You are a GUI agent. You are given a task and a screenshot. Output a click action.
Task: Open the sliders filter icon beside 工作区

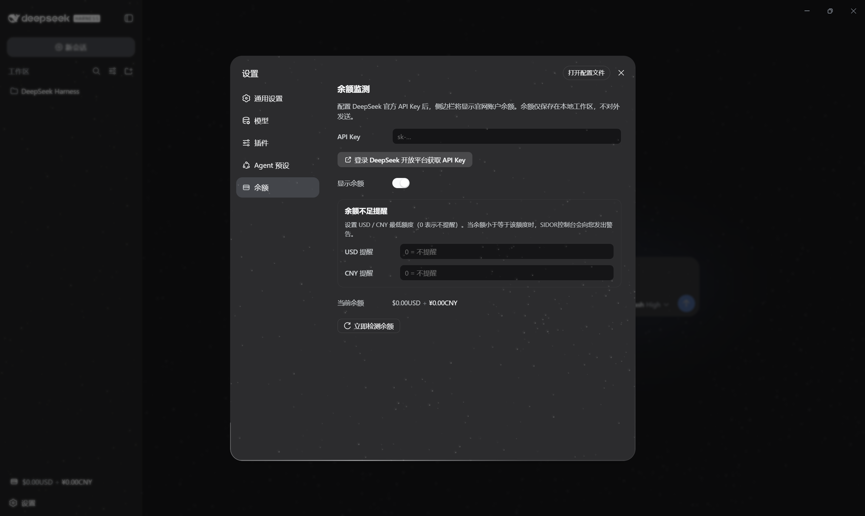click(x=112, y=71)
